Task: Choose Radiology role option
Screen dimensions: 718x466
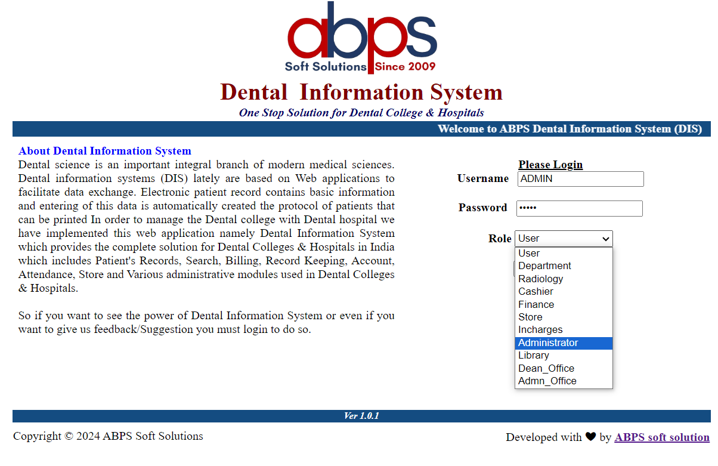Action: [564, 279]
